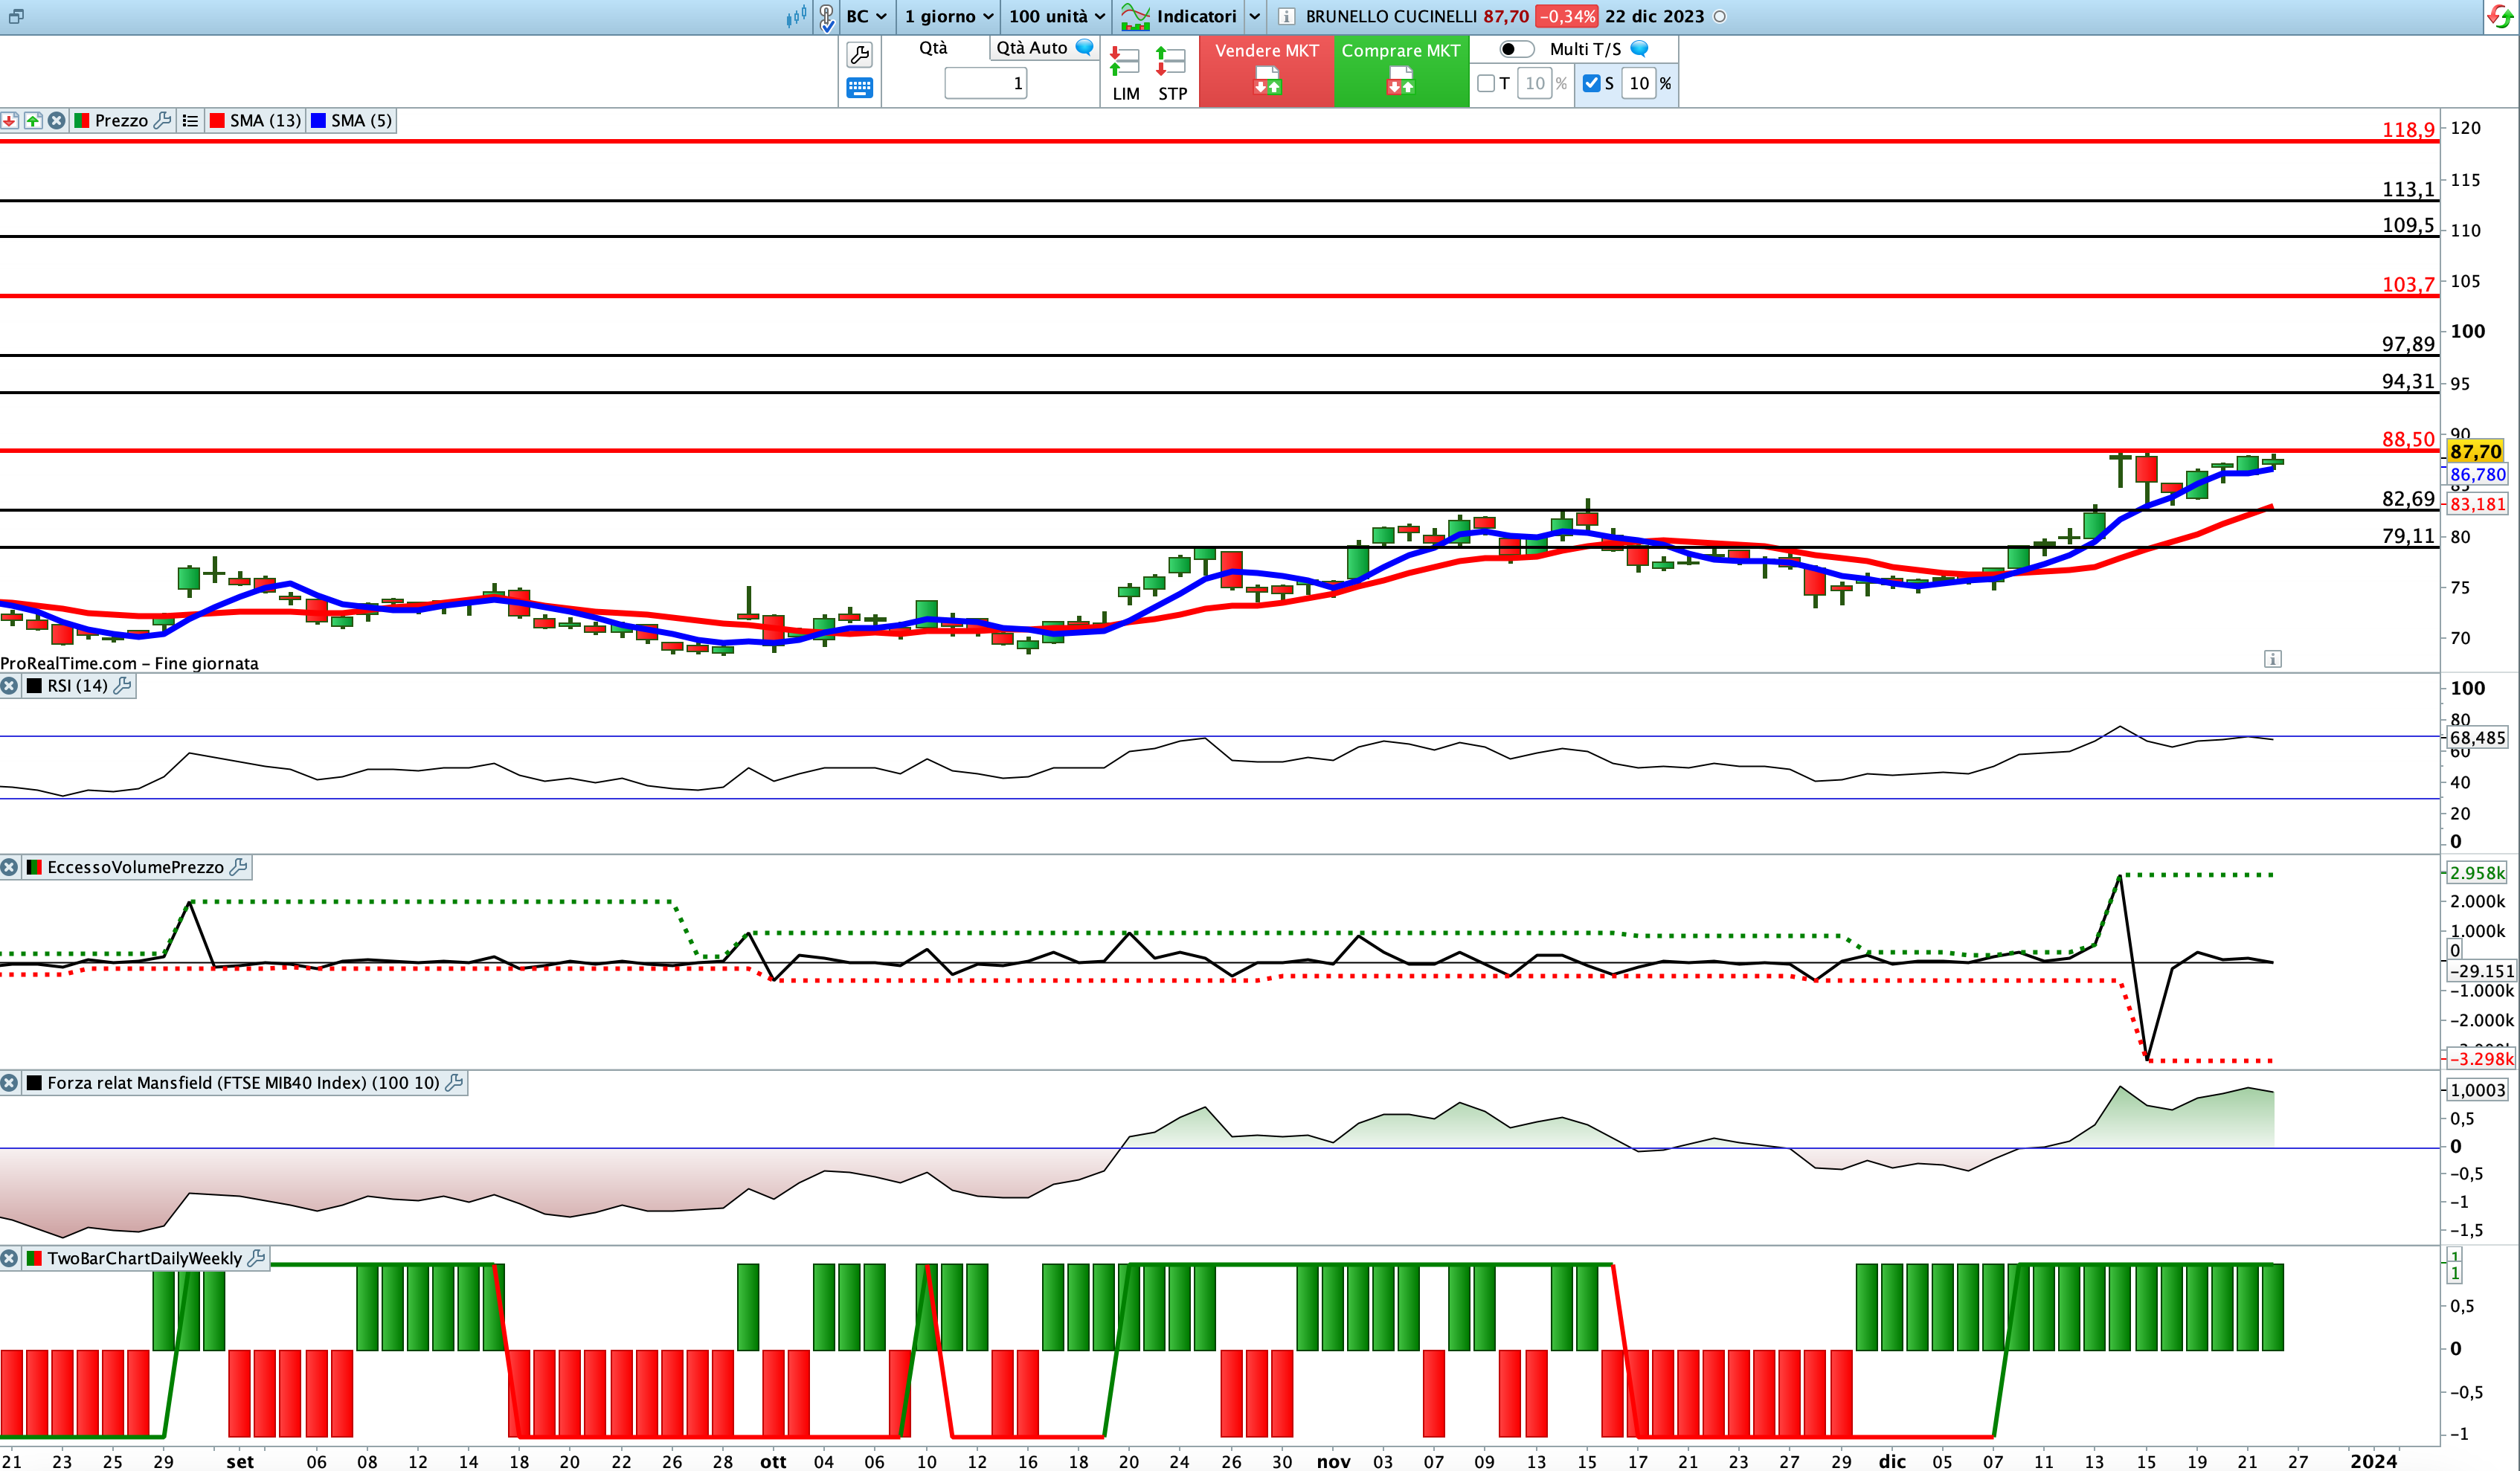Click the SMA (13) indicator label
Image resolution: width=2520 pixels, height=1471 pixels.
click(x=265, y=120)
